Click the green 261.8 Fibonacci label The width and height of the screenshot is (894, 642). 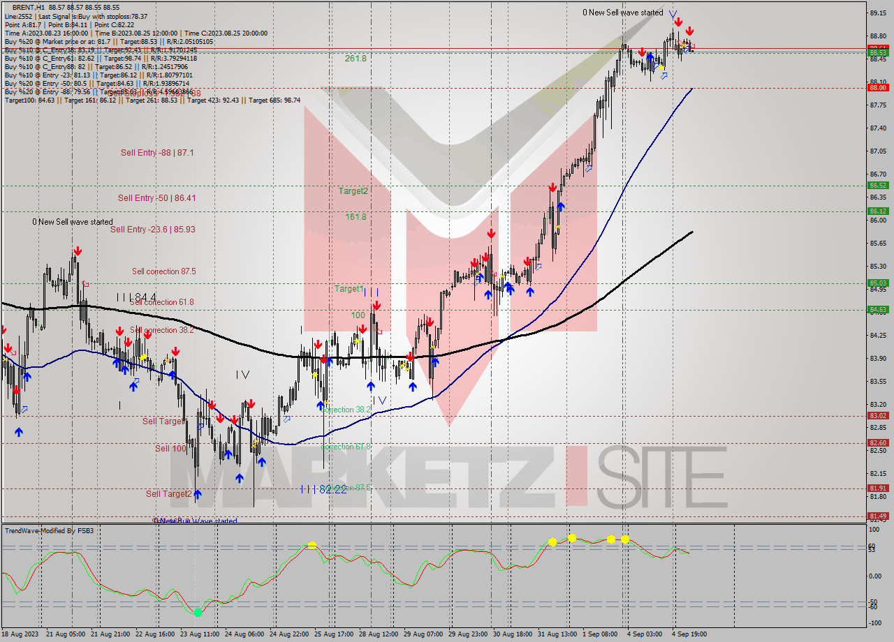[356, 59]
